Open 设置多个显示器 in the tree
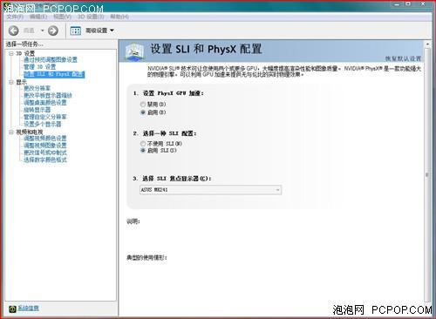436x319 pixels. tap(43, 124)
